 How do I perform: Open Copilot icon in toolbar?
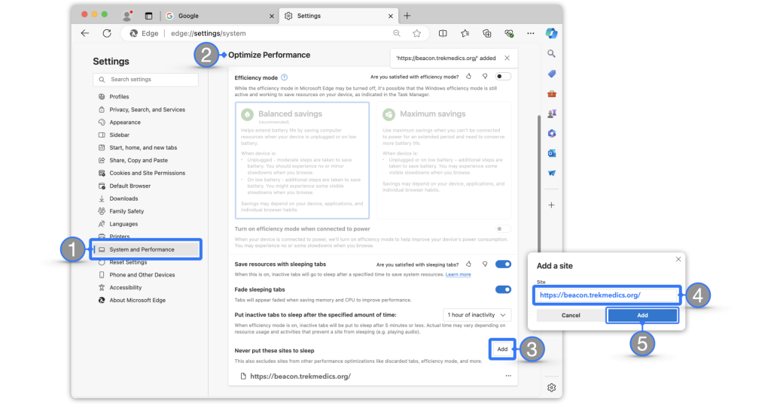point(552,33)
